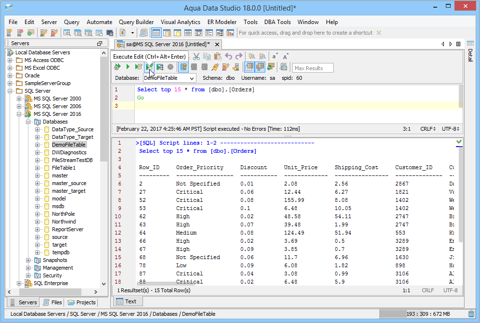Run the script with the green Execute arrow
The image size is (480, 323).
[x=128, y=67]
